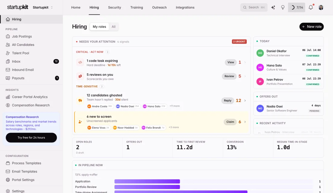
Task: Expand the code task expiring row chevron
Action: [245, 63]
